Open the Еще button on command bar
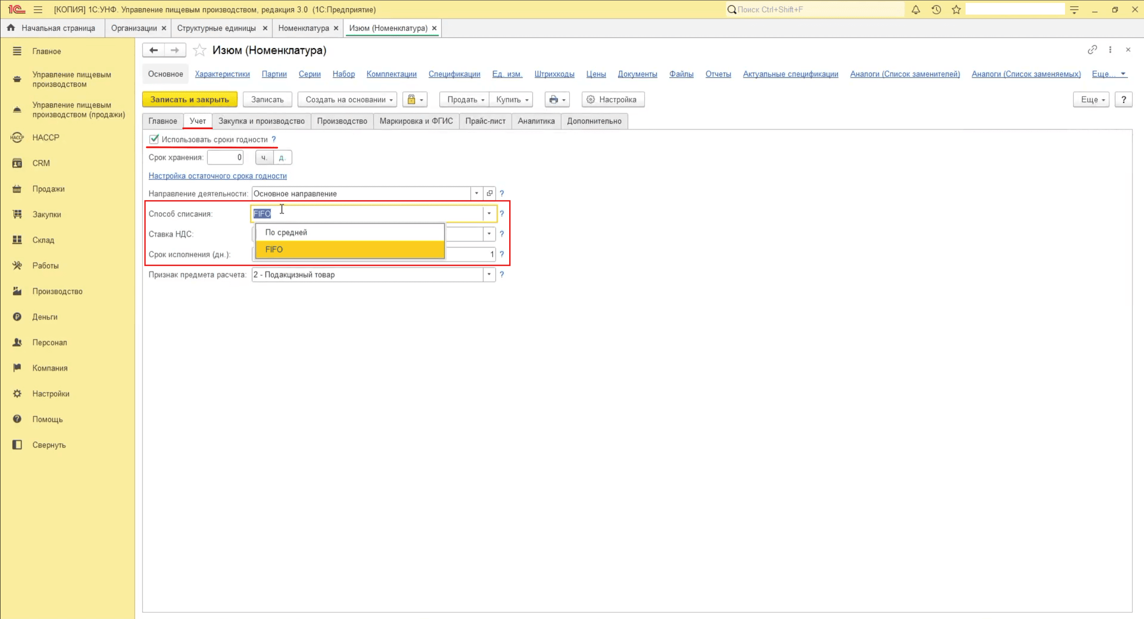The image size is (1144, 619). [1091, 99]
